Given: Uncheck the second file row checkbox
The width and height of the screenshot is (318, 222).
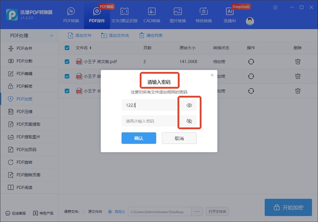Looking at the screenshot, I should (x=67, y=76).
